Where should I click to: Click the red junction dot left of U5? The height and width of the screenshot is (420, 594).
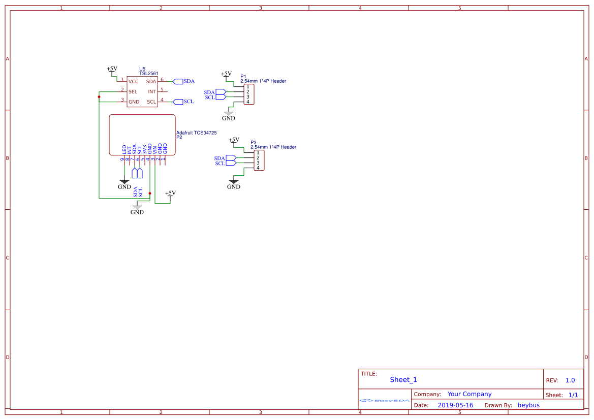tap(99, 97)
